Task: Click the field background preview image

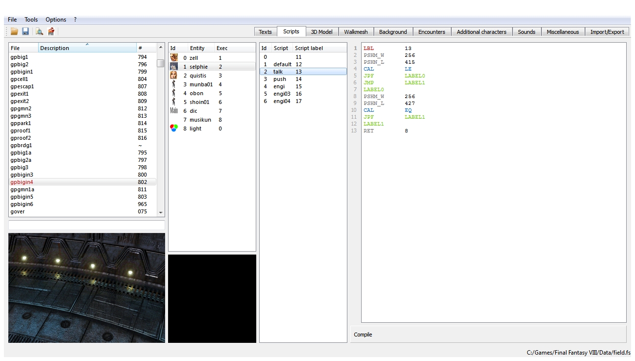Action: 87,288
